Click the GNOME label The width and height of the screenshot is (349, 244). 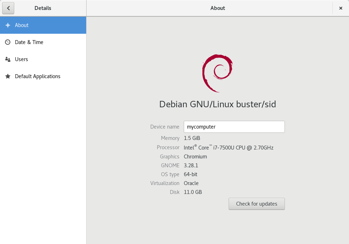[x=170, y=166]
